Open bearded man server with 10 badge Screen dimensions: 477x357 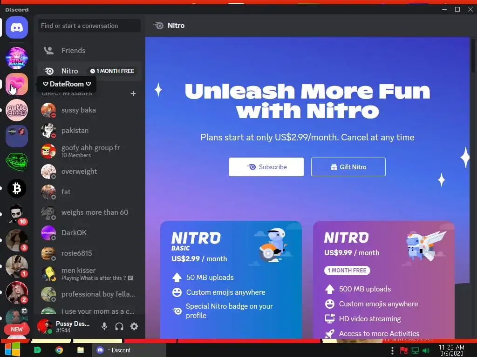pyautogui.click(x=17, y=215)
